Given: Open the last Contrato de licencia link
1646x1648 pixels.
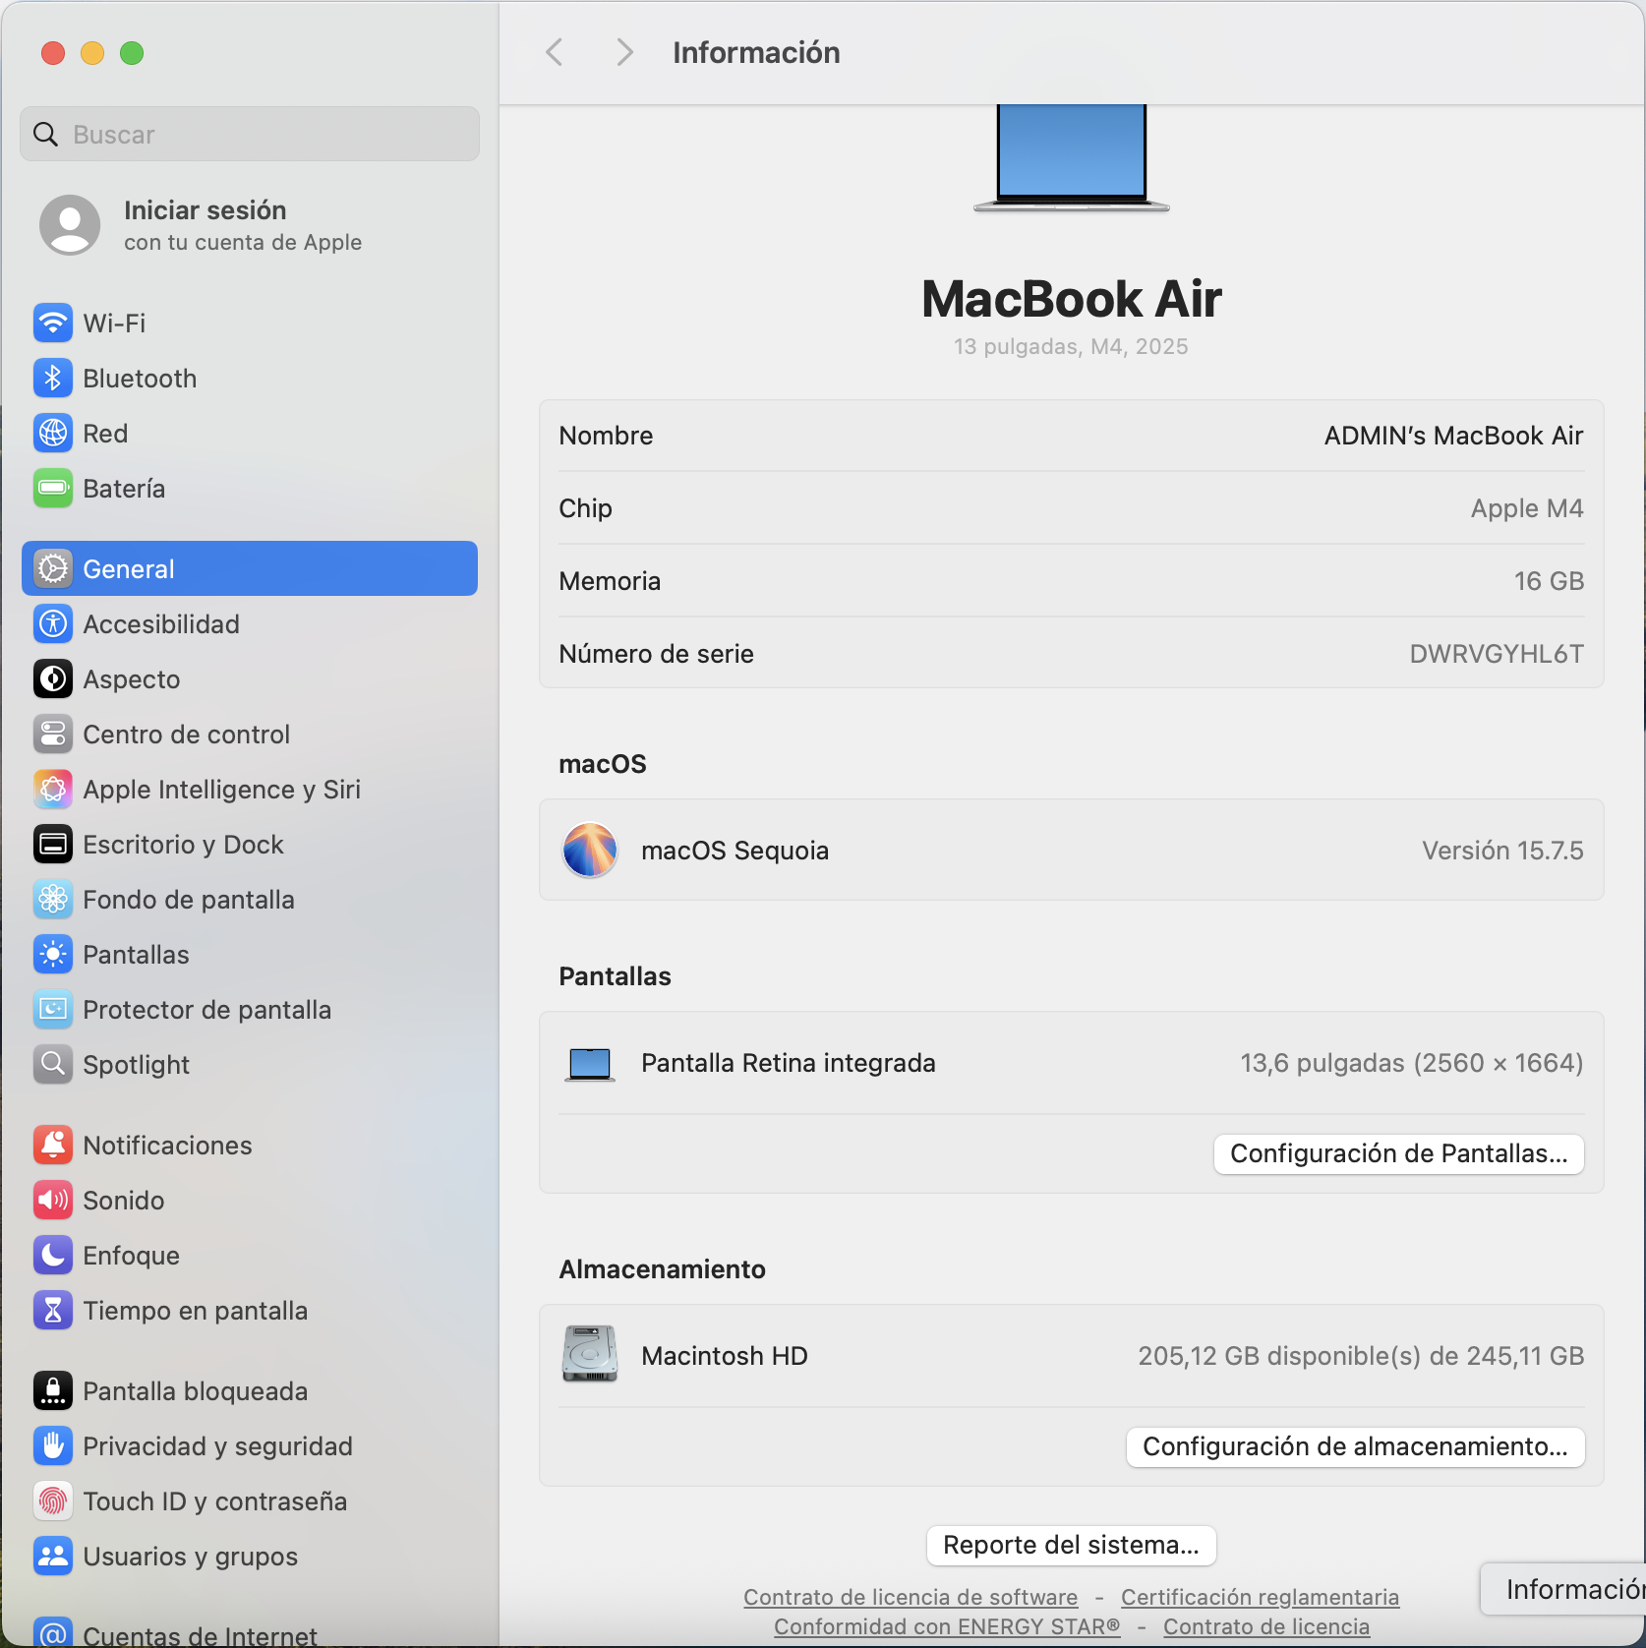Looking at the screenshot, I should point(1266,1626).
